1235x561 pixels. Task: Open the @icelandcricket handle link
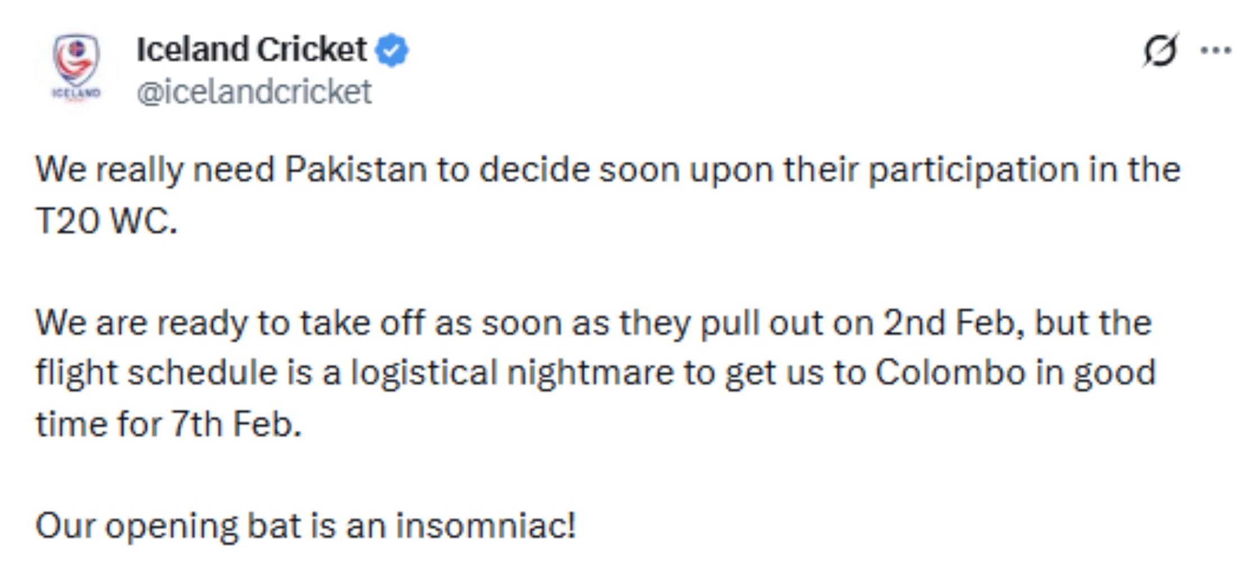(254, 92)
